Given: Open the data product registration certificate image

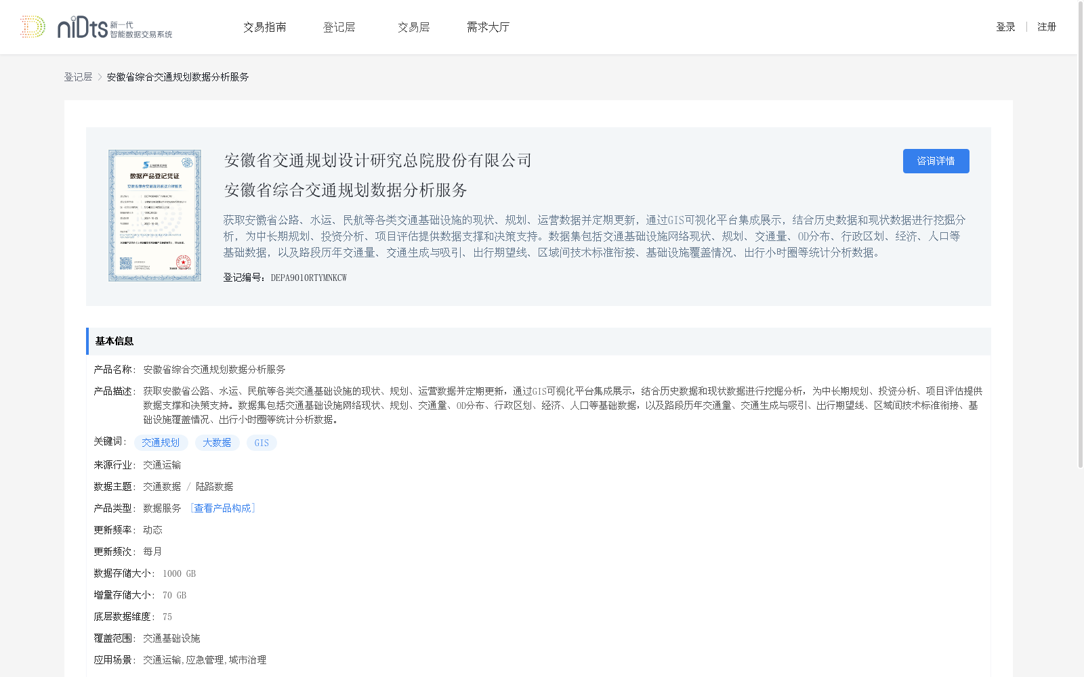Looking at the screenshot, I should pos(154,215).
